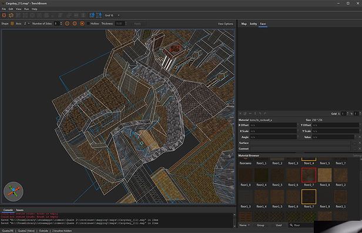Click the Y Offset field
Viewport: 362px width, 233px height.
coord(336,125)
